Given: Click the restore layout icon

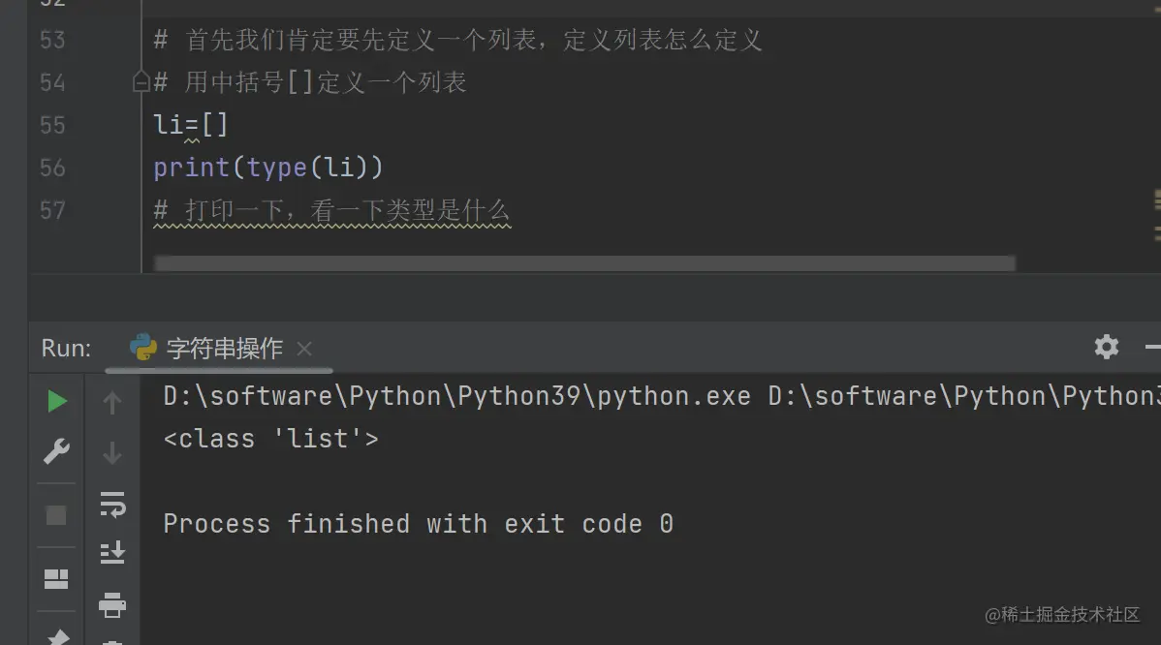Looking at the screenshot, I should point(57,579).
